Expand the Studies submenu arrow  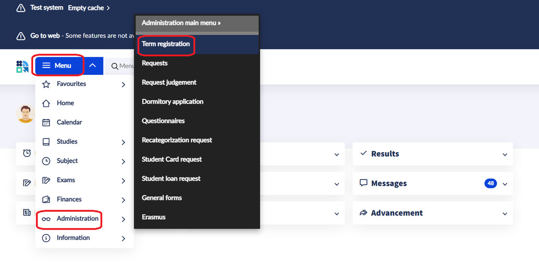click(123, 142)
